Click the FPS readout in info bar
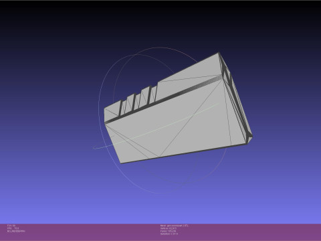Image resolution: width=321 pixels, height=241 pixels. point(13,228)
